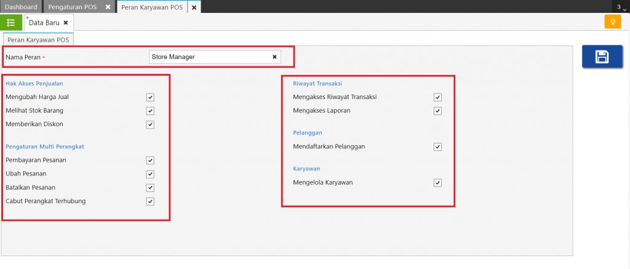This screenshot has height=269, width=630.
Task: Toggle Cabut Perangkat Terhubung checkbox
Action: [x=150, y=201]
